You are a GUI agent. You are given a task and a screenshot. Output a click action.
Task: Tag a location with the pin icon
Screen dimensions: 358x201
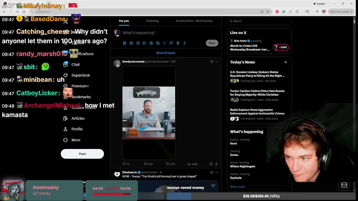(x=164, y=43)
